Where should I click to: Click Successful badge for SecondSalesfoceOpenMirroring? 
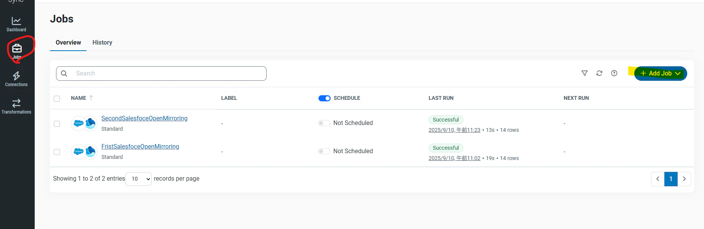446,120
